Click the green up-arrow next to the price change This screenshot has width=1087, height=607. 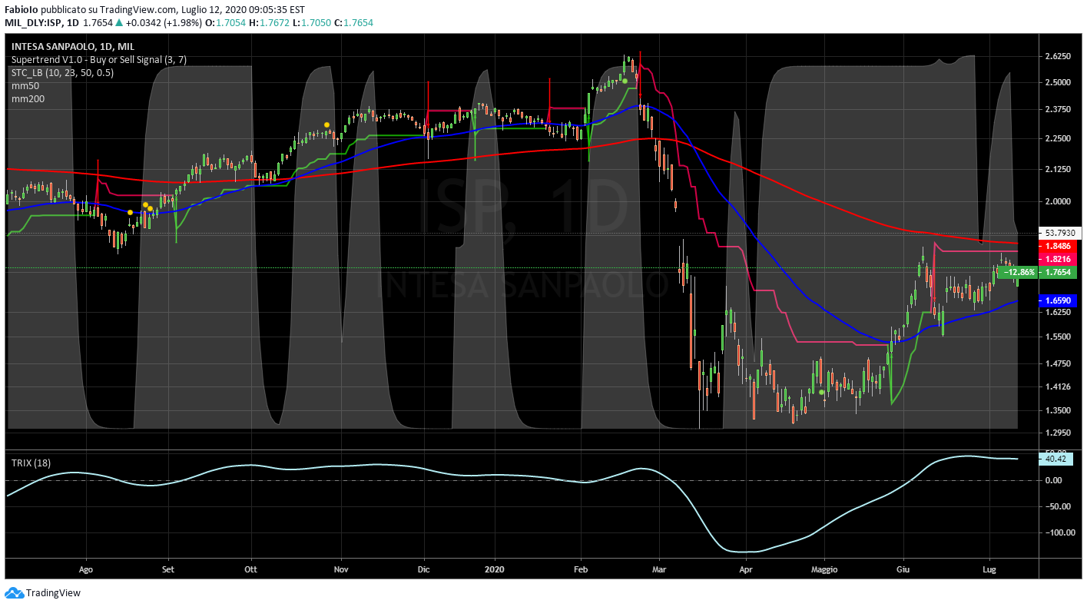coord(118,23)
